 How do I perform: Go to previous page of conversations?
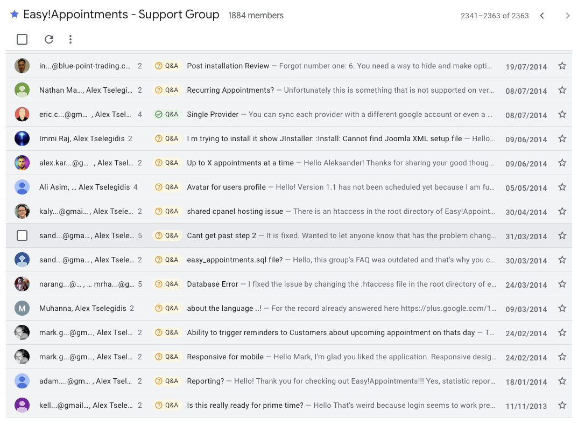(542, 16)
